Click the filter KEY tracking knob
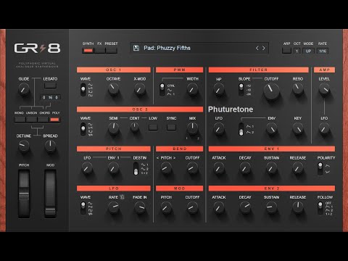This screenshot has width=348, height=261. [298, 129]
